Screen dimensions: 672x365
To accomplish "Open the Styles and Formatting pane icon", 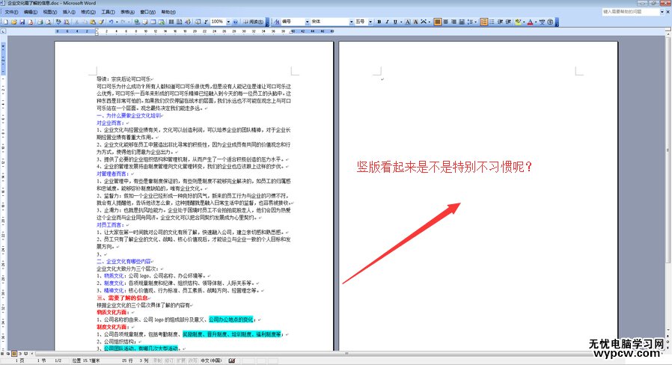I will click(x=277, y=22).
